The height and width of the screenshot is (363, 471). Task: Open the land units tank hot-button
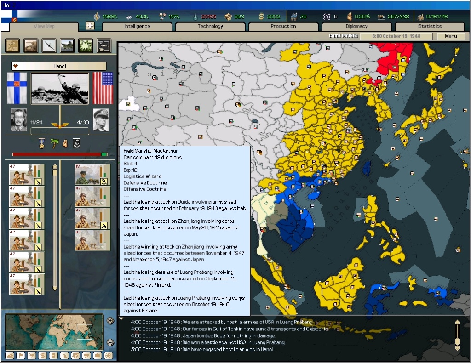click(31, 46)
